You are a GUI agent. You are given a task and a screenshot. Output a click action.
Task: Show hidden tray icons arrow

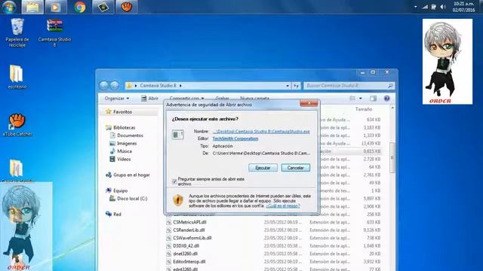coord(415,7)
